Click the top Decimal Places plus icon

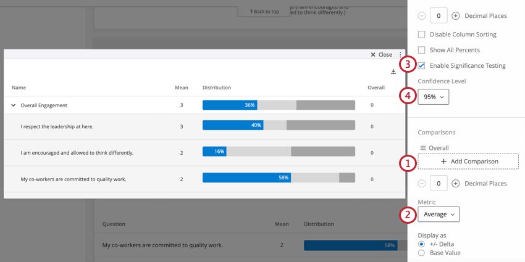[455, 16]
